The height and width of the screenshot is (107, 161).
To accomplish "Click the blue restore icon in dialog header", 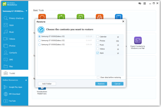I will [41, 30].
